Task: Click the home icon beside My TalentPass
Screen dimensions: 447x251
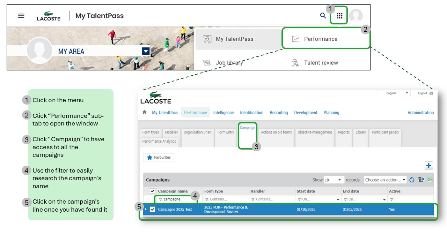Action: click(145, 112)
